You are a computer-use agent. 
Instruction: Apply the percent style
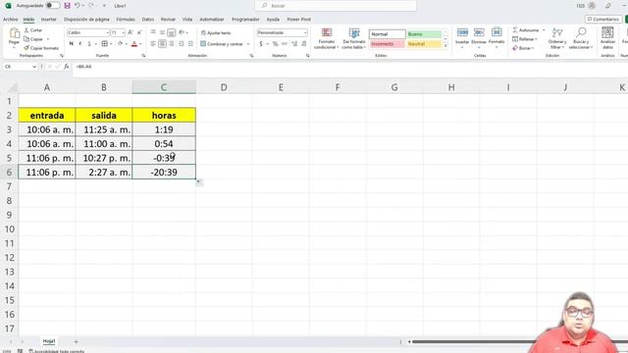pos(275,43)
